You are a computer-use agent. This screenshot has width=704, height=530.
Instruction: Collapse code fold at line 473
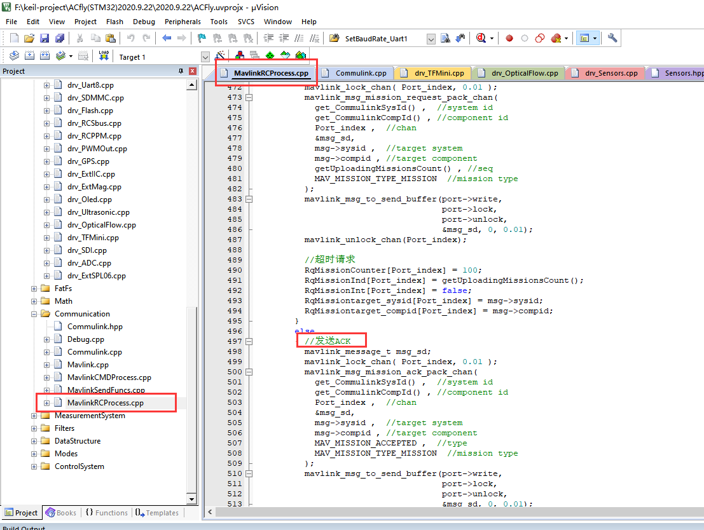click(249, 97)
